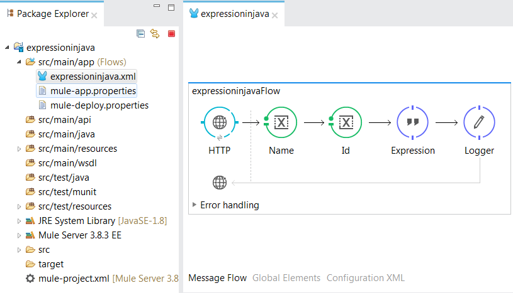Open the Configuration XML tab
The image size is (513, 293).
click(365, 277)
